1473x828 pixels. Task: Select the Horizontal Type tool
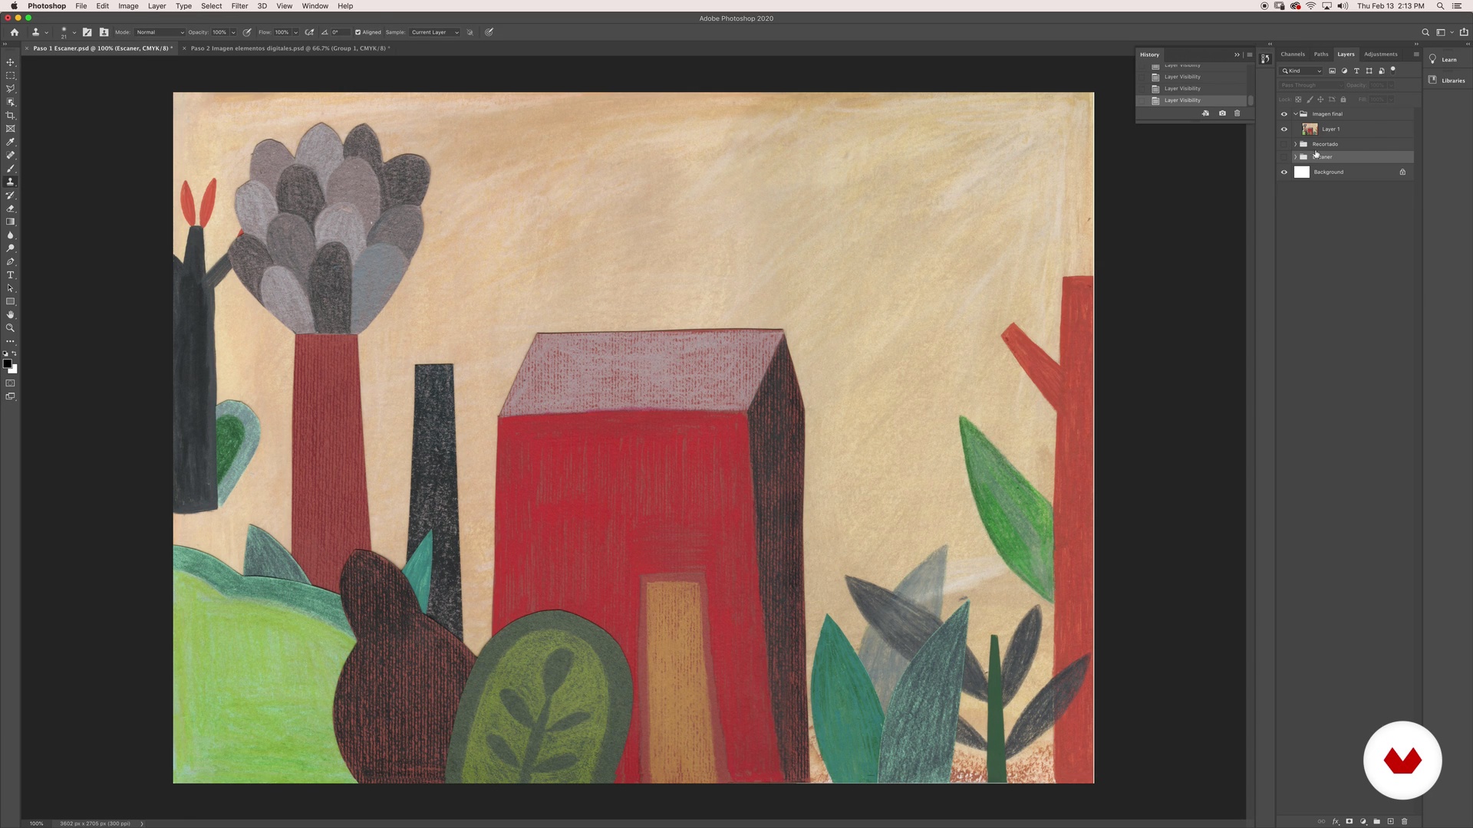pos(11,275)
